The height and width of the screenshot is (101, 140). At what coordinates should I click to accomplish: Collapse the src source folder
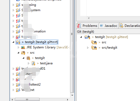pos(18,53)
